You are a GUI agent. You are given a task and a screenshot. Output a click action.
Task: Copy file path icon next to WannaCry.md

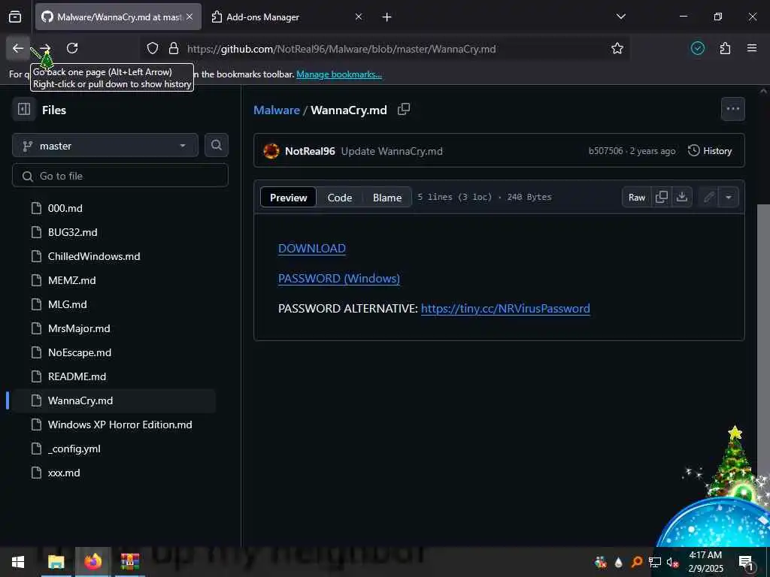click(x=404, y=109)
